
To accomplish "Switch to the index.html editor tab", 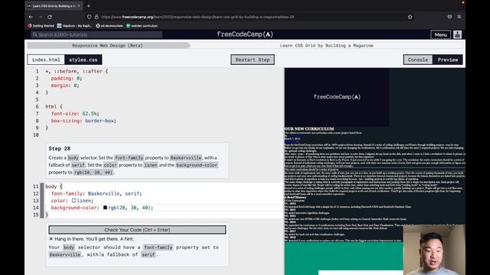I will click(46, 60).
